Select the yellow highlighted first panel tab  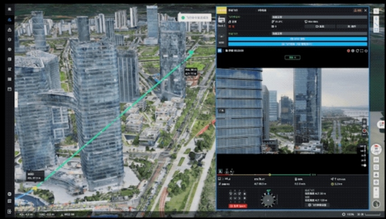pos(221,10)
